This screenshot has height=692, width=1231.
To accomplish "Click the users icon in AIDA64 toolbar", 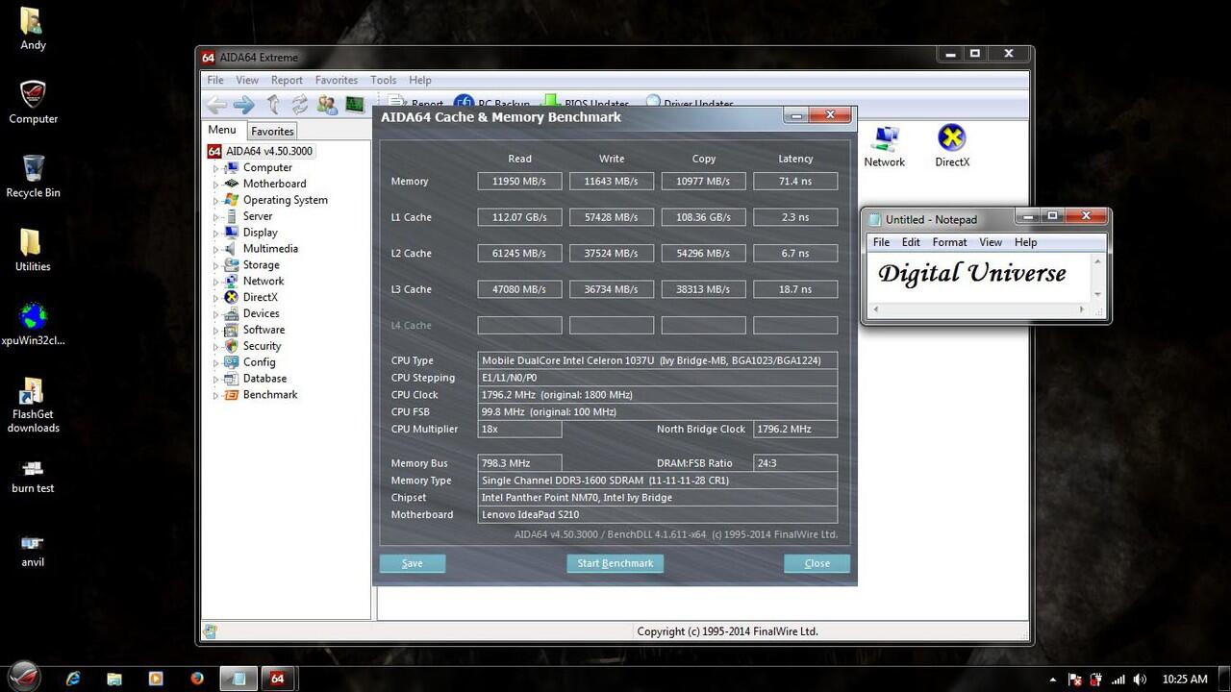I will [327, 105].
